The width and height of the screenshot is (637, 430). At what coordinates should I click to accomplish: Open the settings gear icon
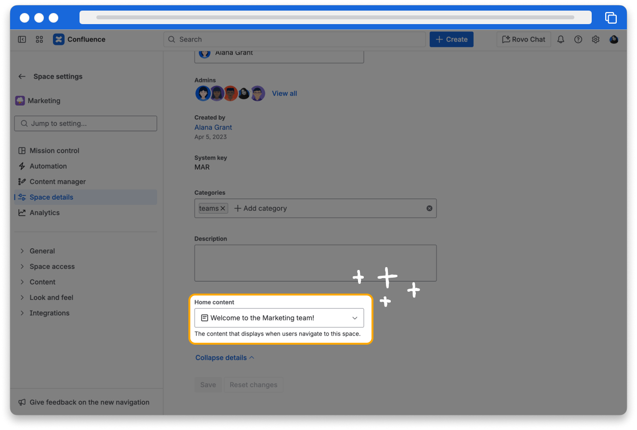tap(596, 40)
